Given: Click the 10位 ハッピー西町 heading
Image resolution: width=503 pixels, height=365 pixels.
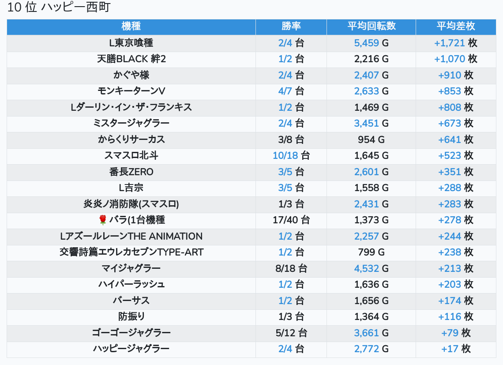Looking at the screenshot, I should [x=59, y=8].
